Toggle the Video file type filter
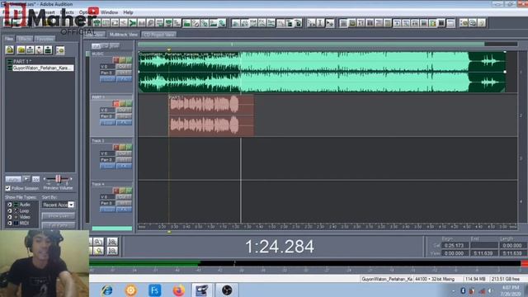Viewport: 528px width, 297px height. point(9,217)
